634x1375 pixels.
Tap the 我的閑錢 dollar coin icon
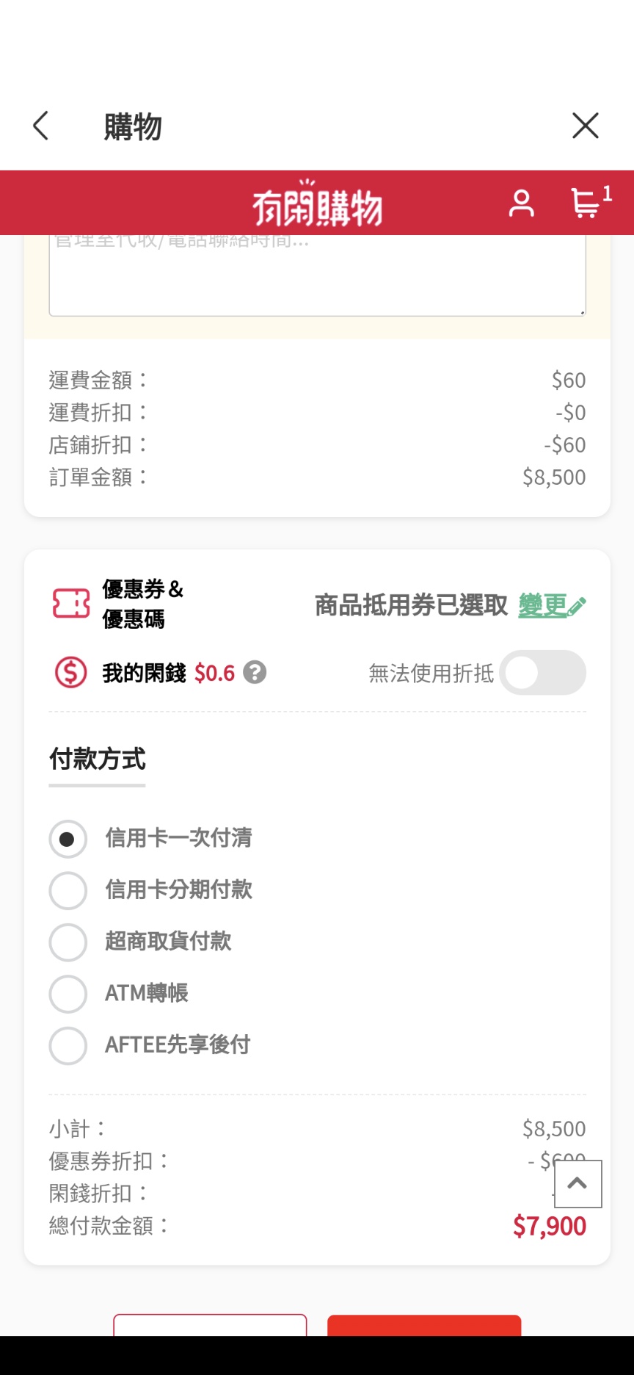71,673
